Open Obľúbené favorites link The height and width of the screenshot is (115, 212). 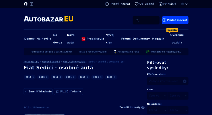(x=144, y=4)
